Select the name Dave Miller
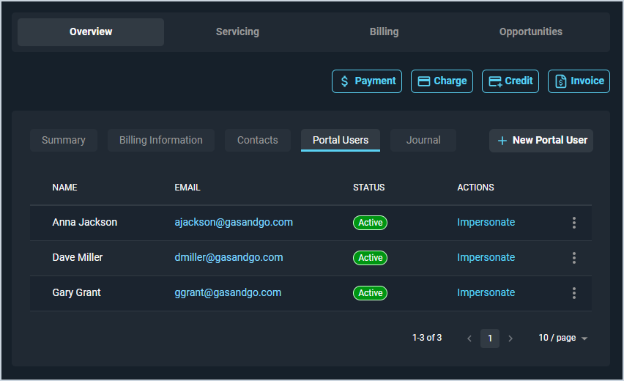 (x=78, y=258)
